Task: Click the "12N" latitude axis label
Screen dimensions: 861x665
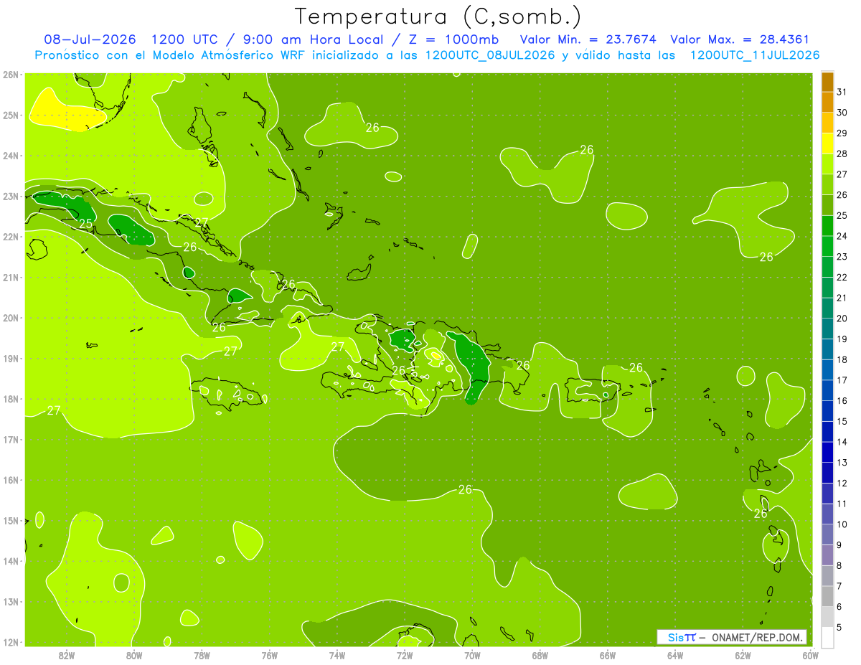Action: (x=10, y=642)
